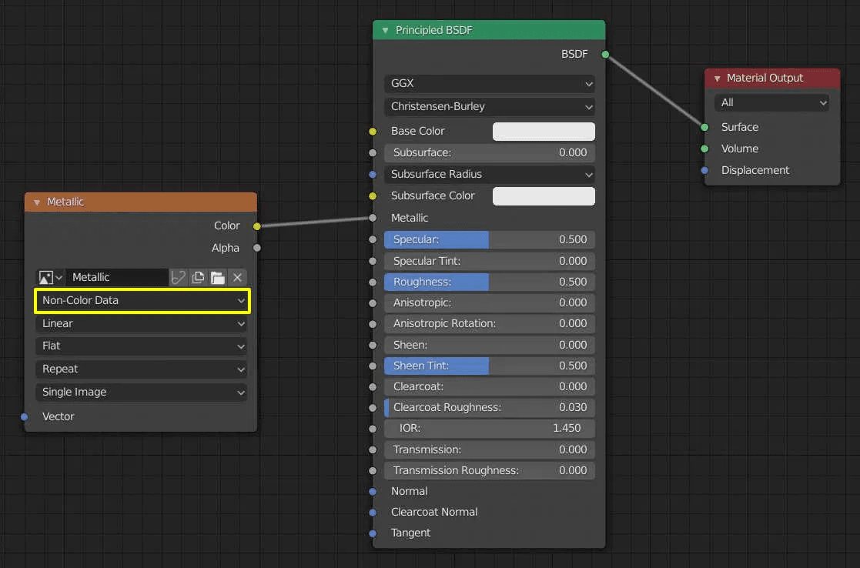Open the image datablock browser on the Metallic node
Screen dimensions: 860x568
[x=49, y=277]
